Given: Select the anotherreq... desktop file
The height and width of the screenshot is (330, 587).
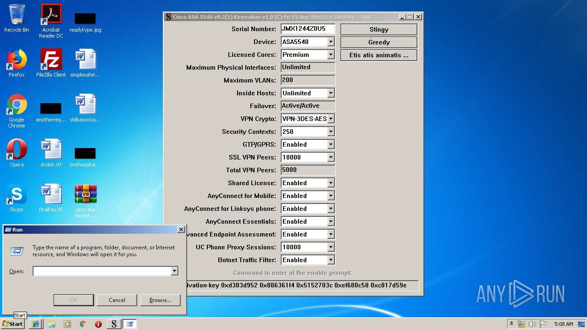Looking at the screenshot, I should coord(51,112).
